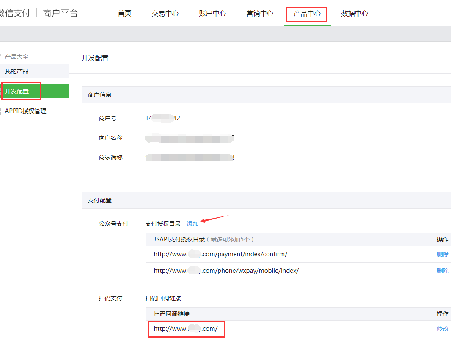
Task: Select the 产品中心 tab
Action: tap(307, 14)
